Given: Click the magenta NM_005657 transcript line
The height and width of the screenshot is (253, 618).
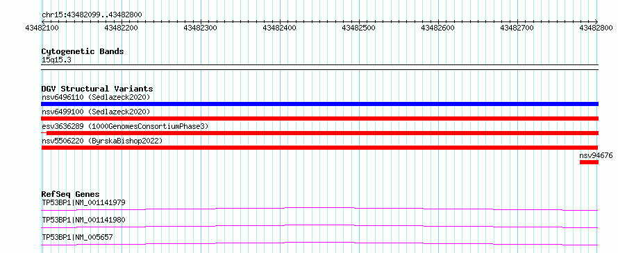Looking at the screenshot, I should (319, 243).
